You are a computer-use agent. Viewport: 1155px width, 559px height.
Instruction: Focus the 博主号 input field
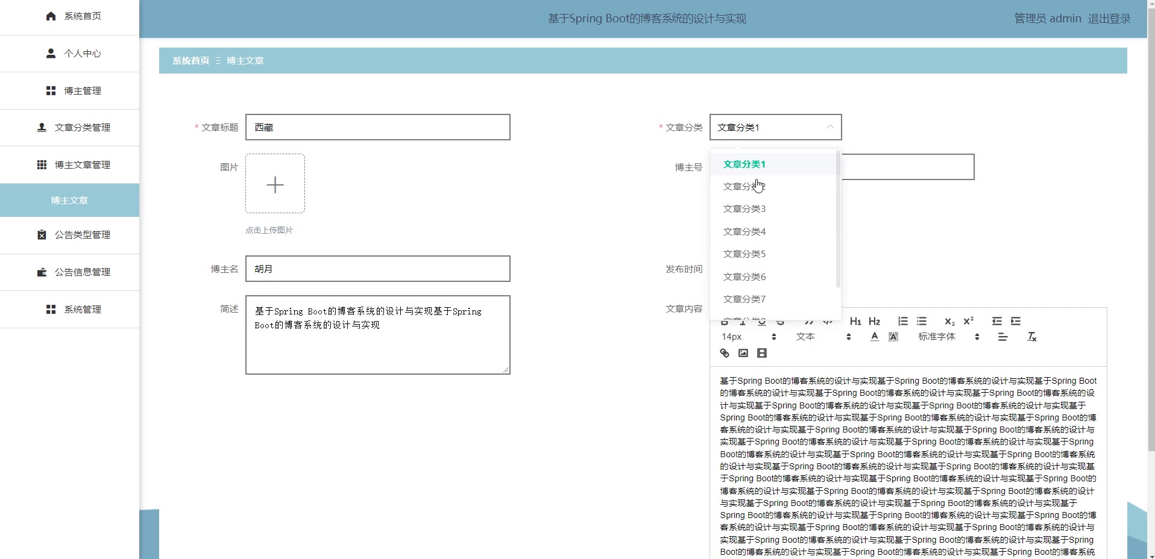point(908,167)
